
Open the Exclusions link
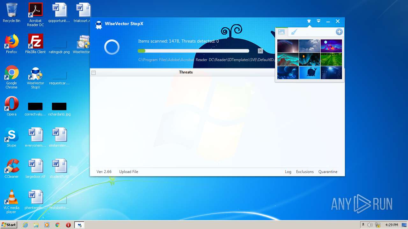click(x=305, y=172)
